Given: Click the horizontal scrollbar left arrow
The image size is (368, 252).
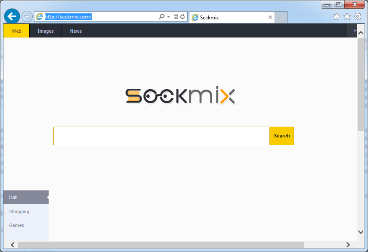Looking at the screenshot, I should 12,245.
